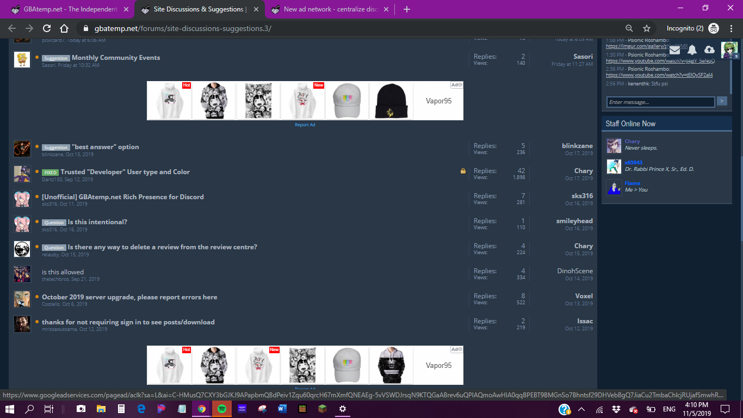
Task: Click the black beanie product in upper ad
Action: (391, 101)
